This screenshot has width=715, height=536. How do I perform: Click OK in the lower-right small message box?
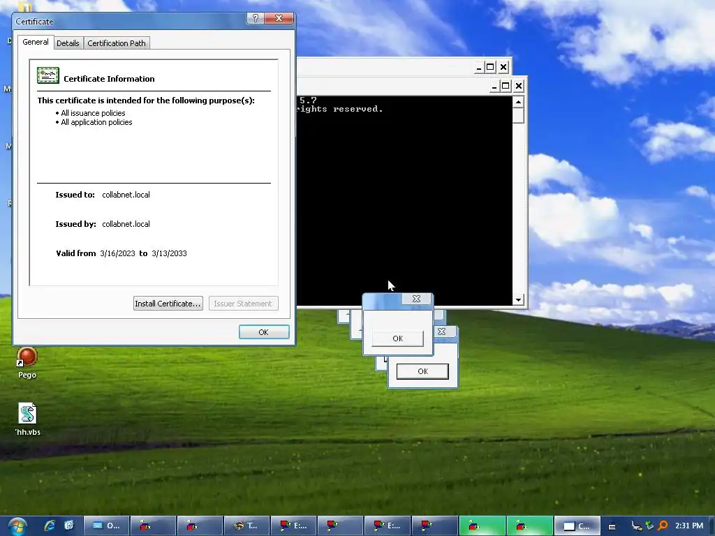[422, 371]
